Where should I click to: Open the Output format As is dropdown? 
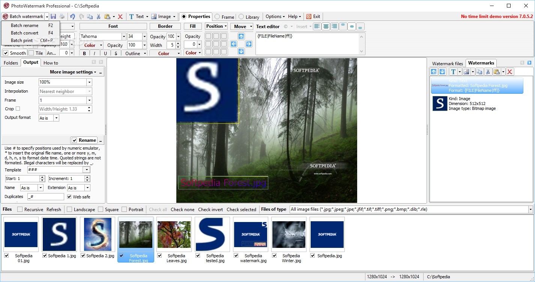click(56, 118)
